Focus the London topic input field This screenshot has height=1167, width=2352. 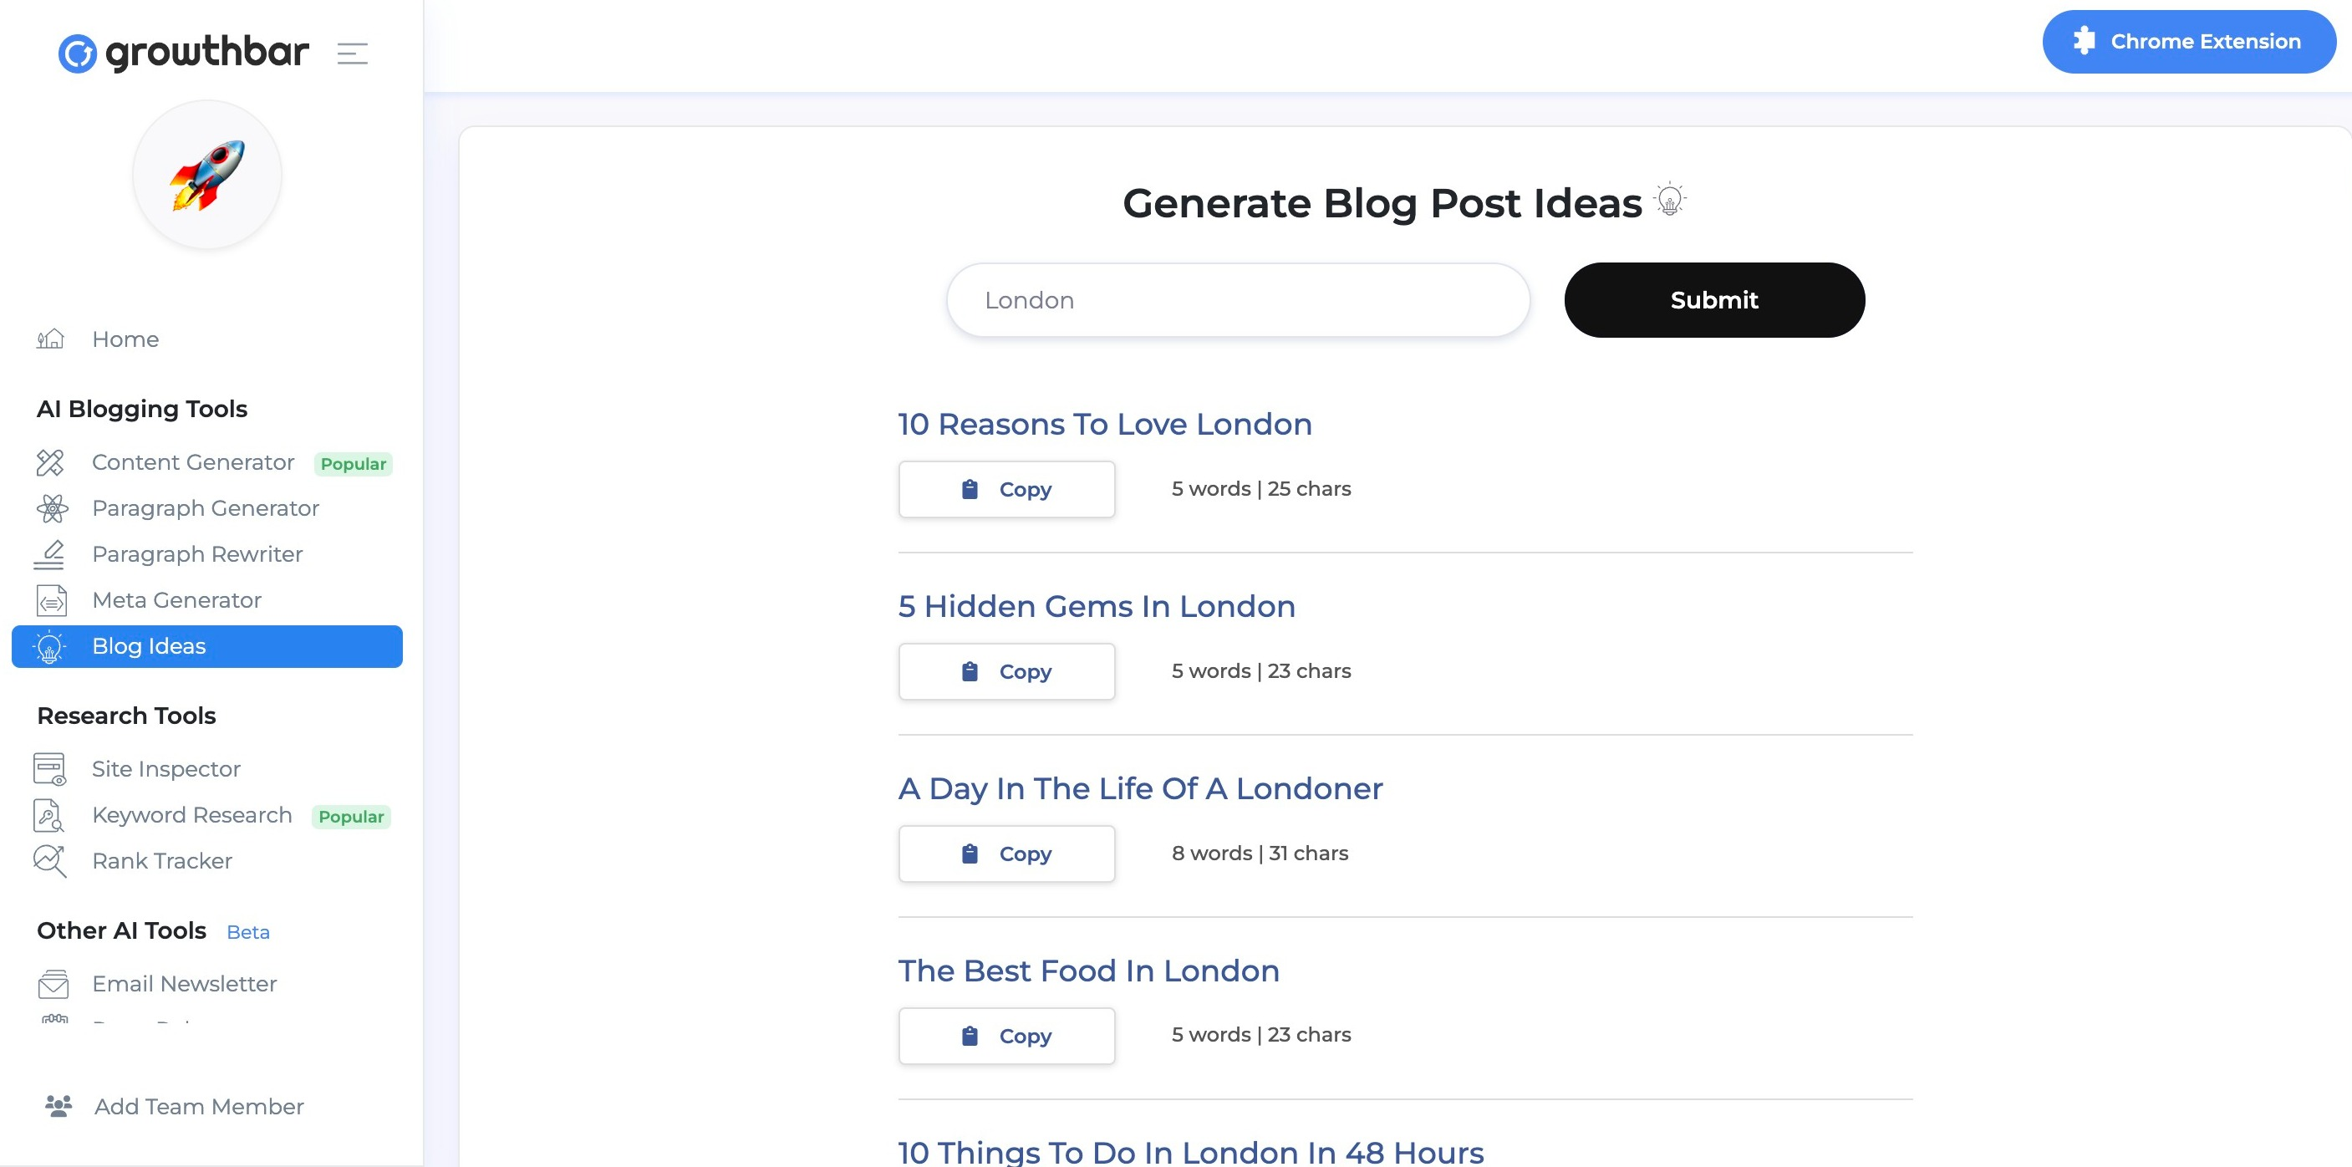(x=1238, y=300)
